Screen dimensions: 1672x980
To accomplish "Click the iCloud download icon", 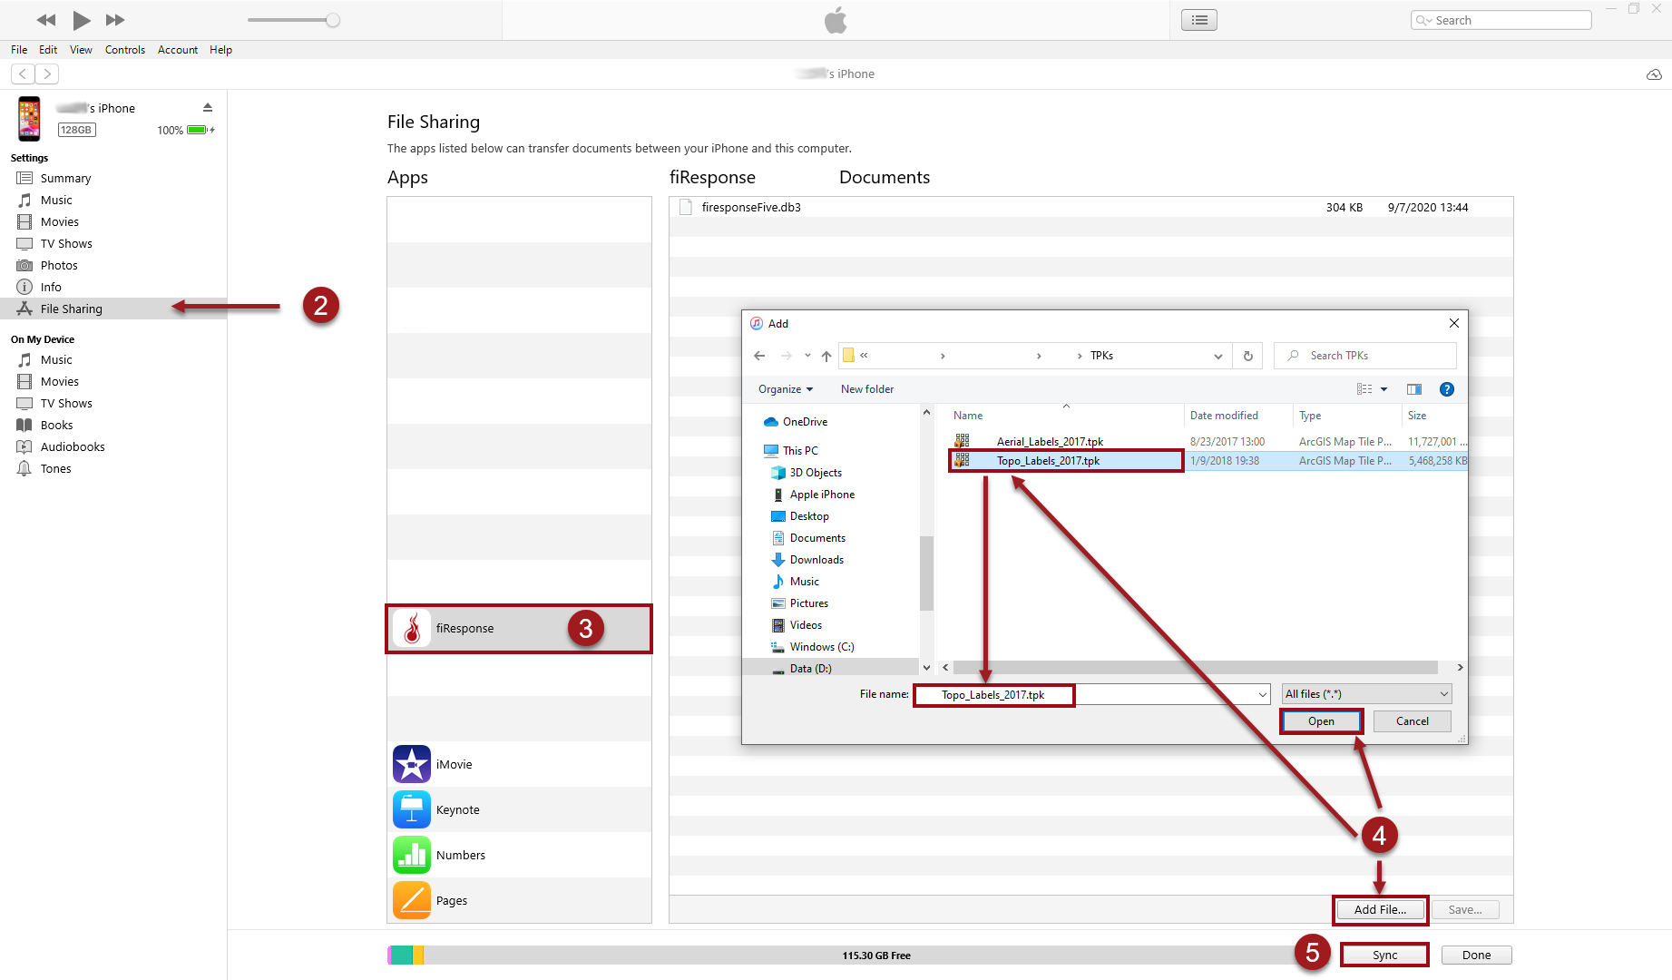I will (x=1654, y=74).
